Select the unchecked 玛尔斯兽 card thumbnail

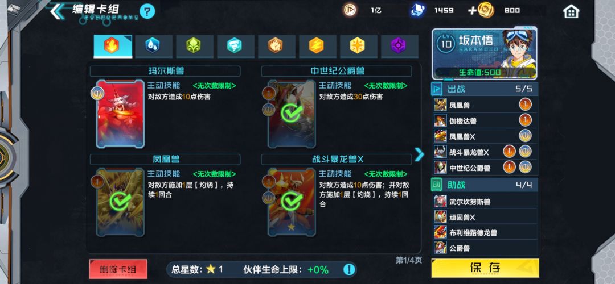pos(120,114)
